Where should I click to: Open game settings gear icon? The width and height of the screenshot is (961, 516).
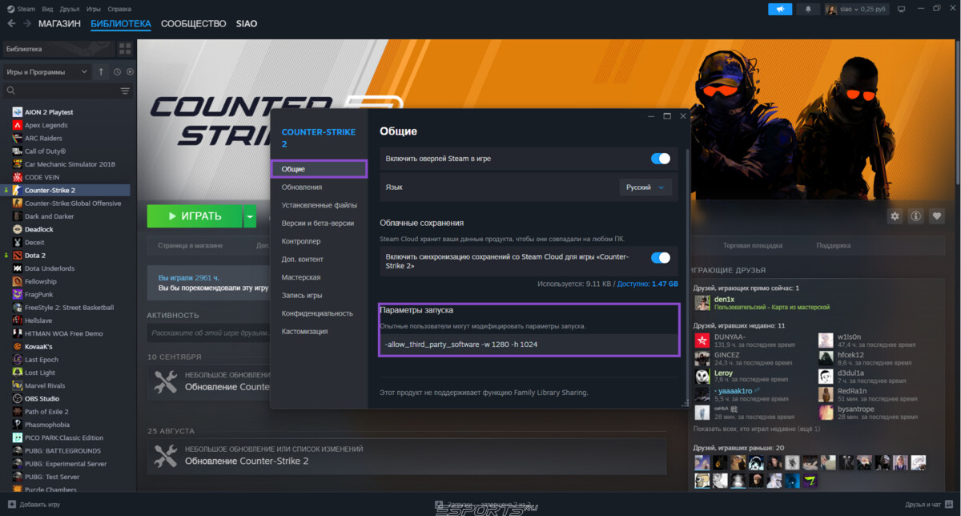[895, 216]
